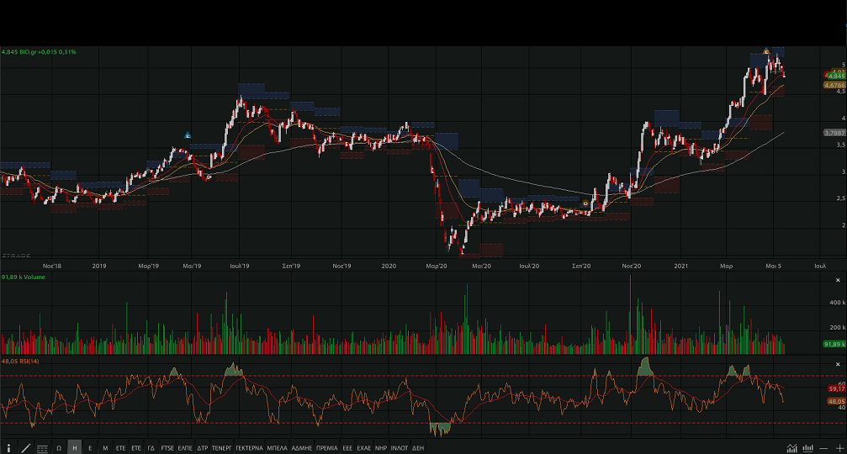
Task: Close the RSI(14) indicator panel
Action: tap(837, 363)
